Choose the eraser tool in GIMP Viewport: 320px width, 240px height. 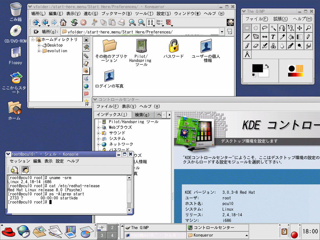click(x=256, y=46)
